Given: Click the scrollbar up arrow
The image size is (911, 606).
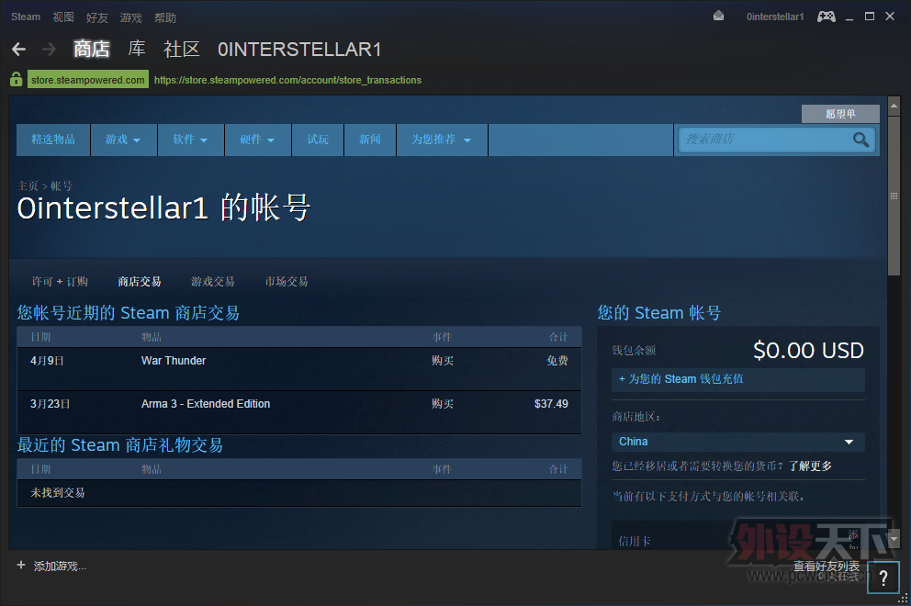Looking at the screenshot, I should click(894, 106).
